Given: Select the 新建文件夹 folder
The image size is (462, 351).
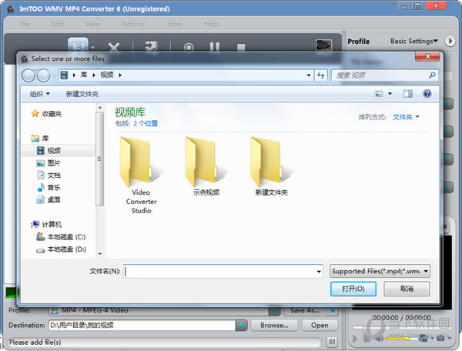Looking at the screenshot, I should coord(271,166).
